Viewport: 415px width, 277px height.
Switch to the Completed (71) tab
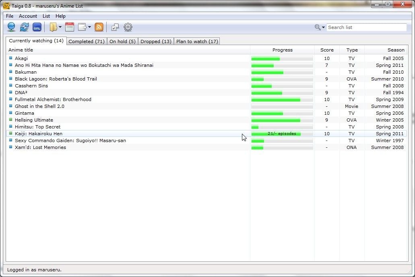(87, 41)
